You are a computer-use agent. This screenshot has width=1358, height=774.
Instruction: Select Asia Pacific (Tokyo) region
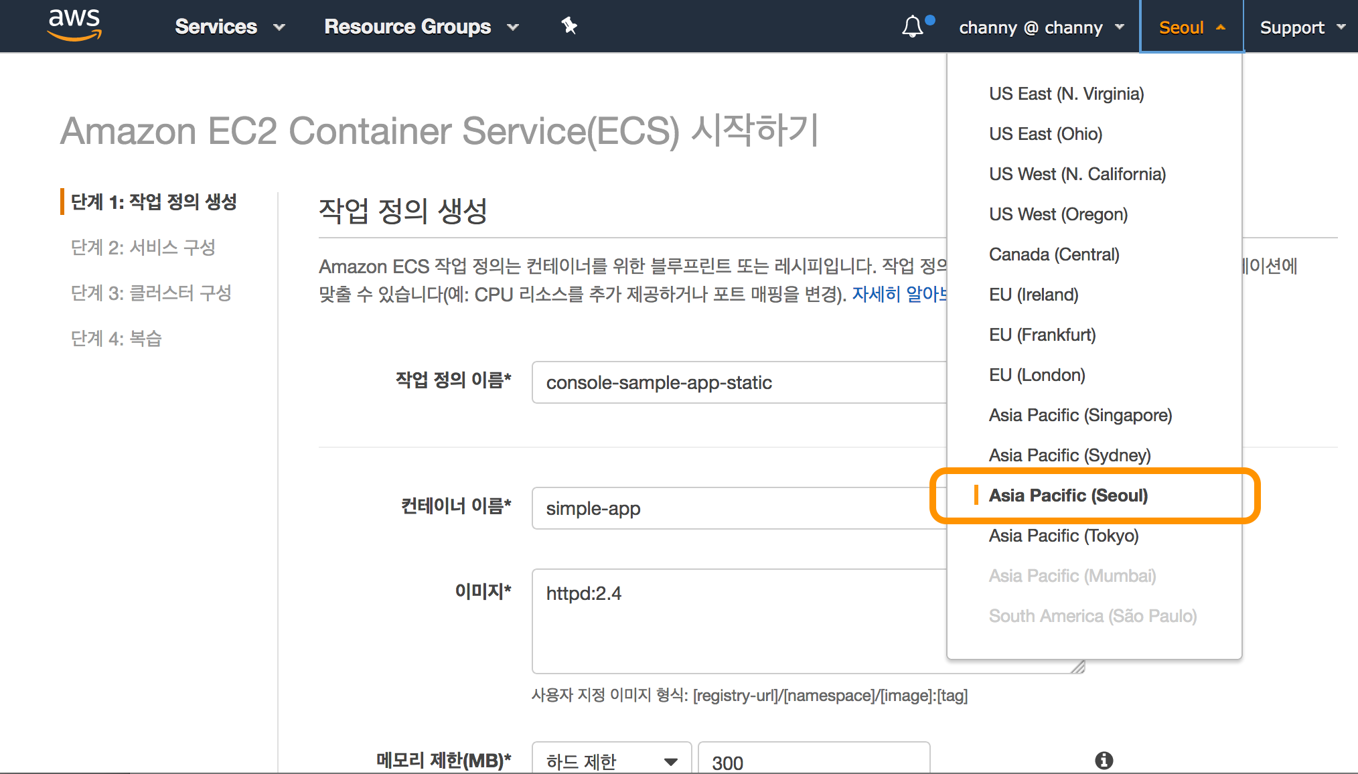click(1063, 536)
